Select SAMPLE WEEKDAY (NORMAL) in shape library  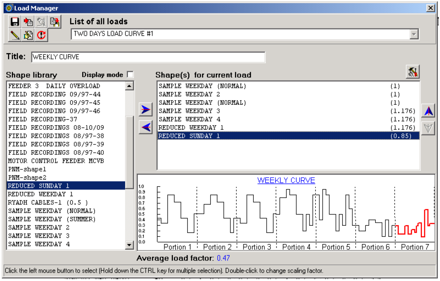point(66,211)
